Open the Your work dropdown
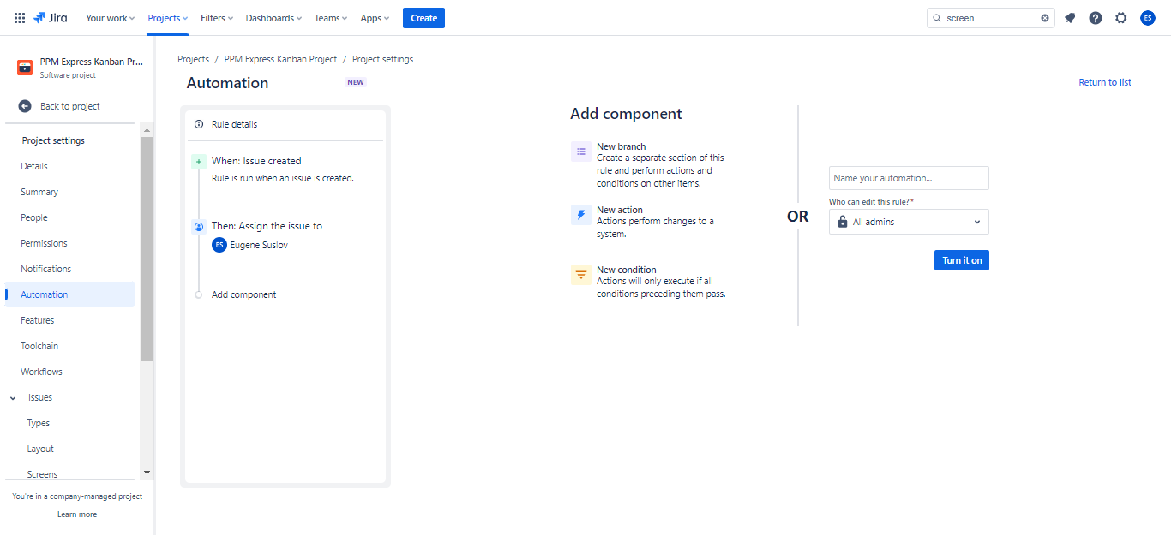 tap(111, 18)
